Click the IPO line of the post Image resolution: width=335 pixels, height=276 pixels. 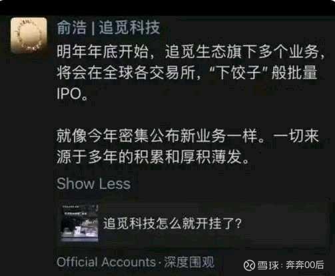coord(72,94)
